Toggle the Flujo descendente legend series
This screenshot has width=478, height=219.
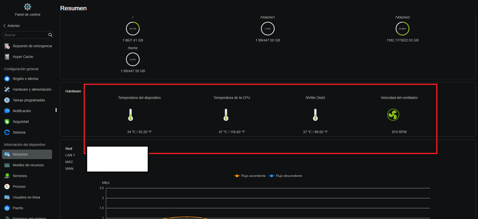[285, 176]
